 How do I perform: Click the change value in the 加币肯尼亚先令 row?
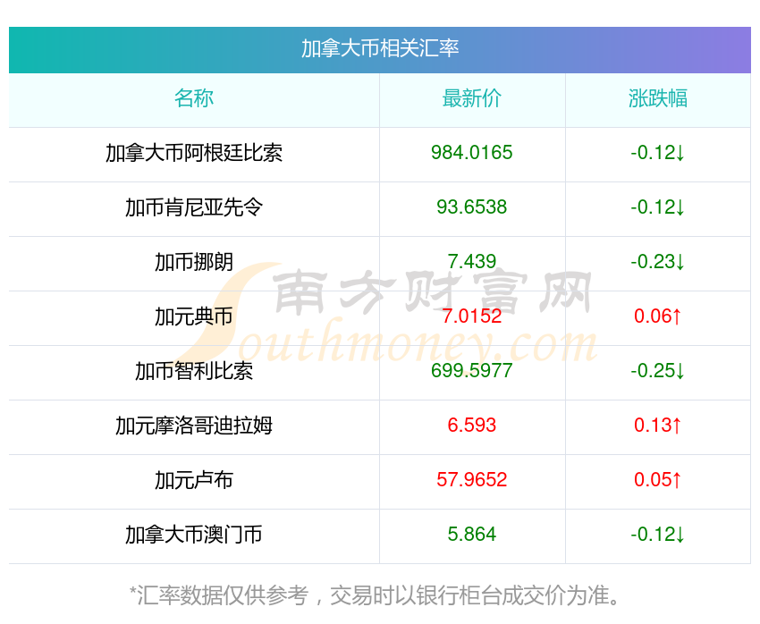tap(658, 207)
